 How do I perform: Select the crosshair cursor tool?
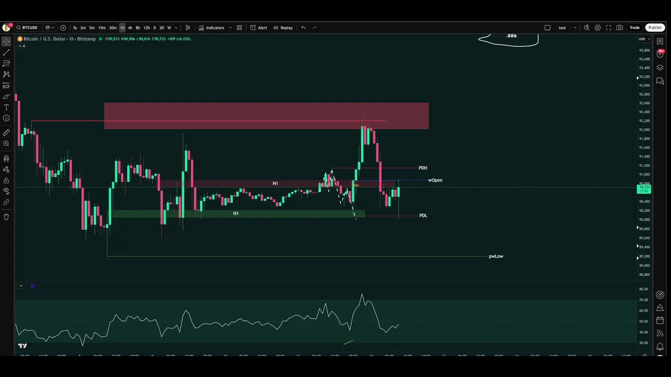(x=6, y=41)
